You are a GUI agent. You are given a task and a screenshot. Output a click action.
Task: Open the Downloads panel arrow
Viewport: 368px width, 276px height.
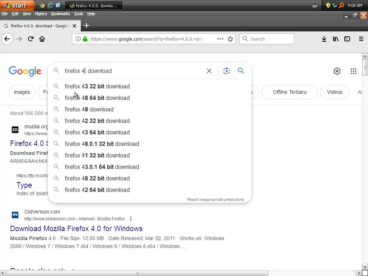pyautogui.click(x=324, y=39)
